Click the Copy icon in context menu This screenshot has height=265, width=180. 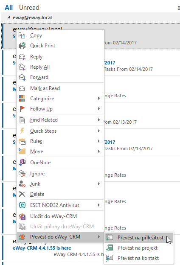click(x=22, y=35)
